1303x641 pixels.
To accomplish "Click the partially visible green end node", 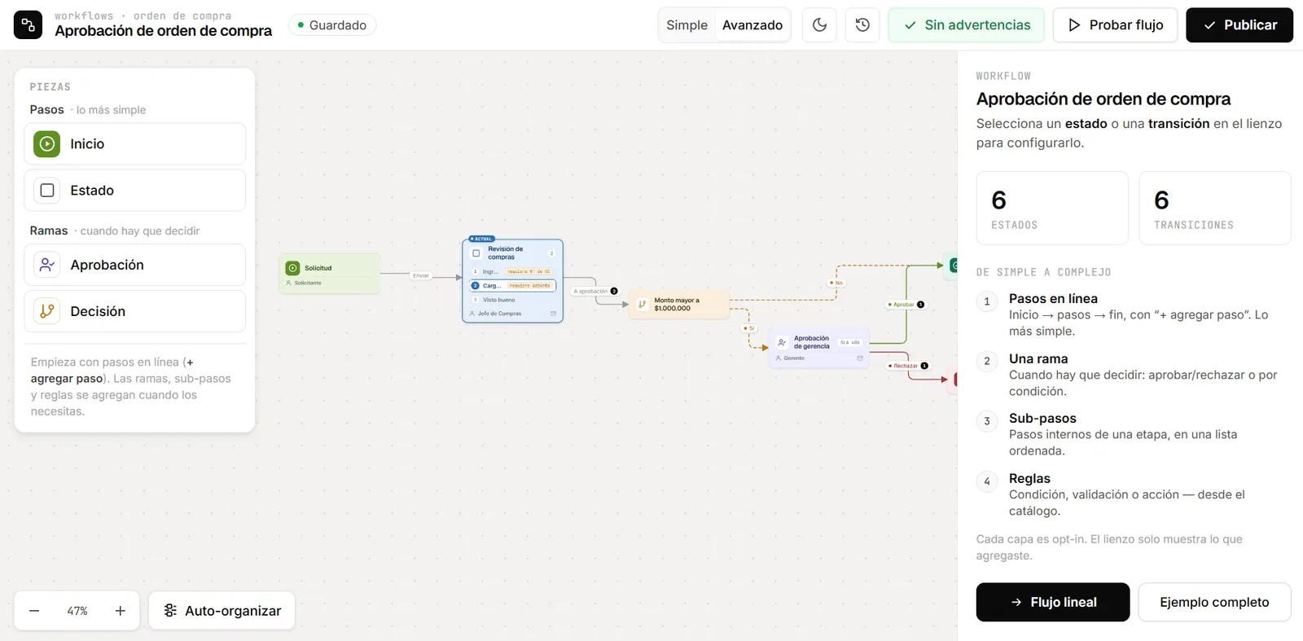I will click(x=950, y=266).
